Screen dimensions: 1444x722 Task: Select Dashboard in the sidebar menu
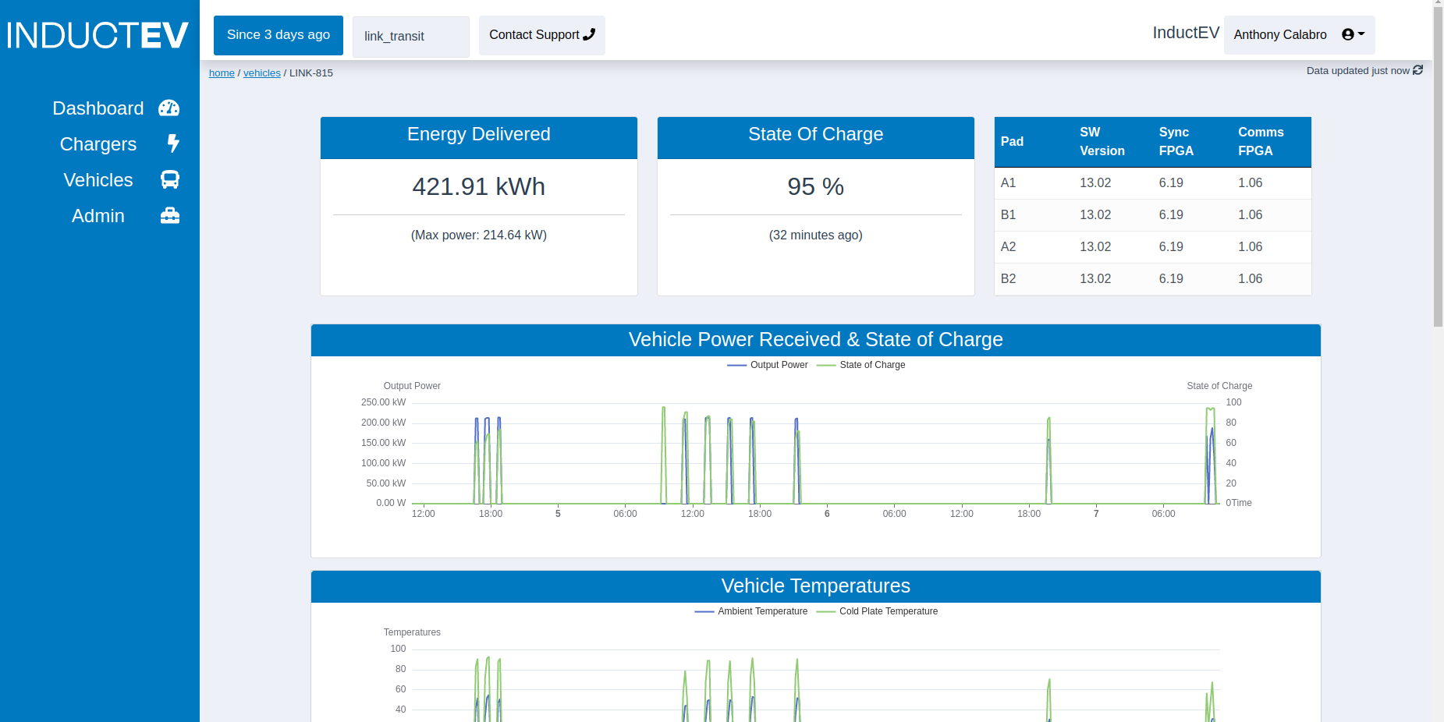[x=98, y=108]
